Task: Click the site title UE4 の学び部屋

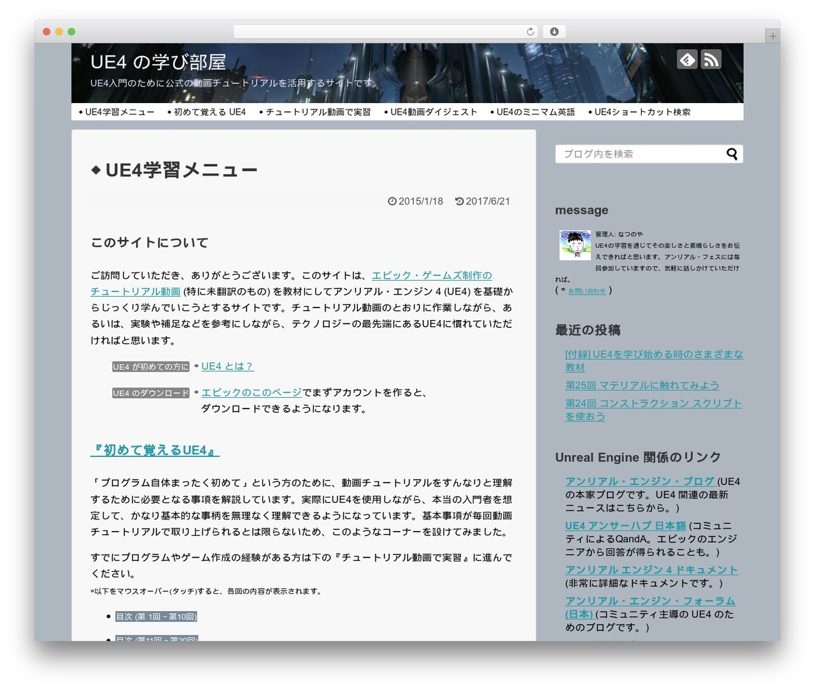Action: tap(158, 62)
